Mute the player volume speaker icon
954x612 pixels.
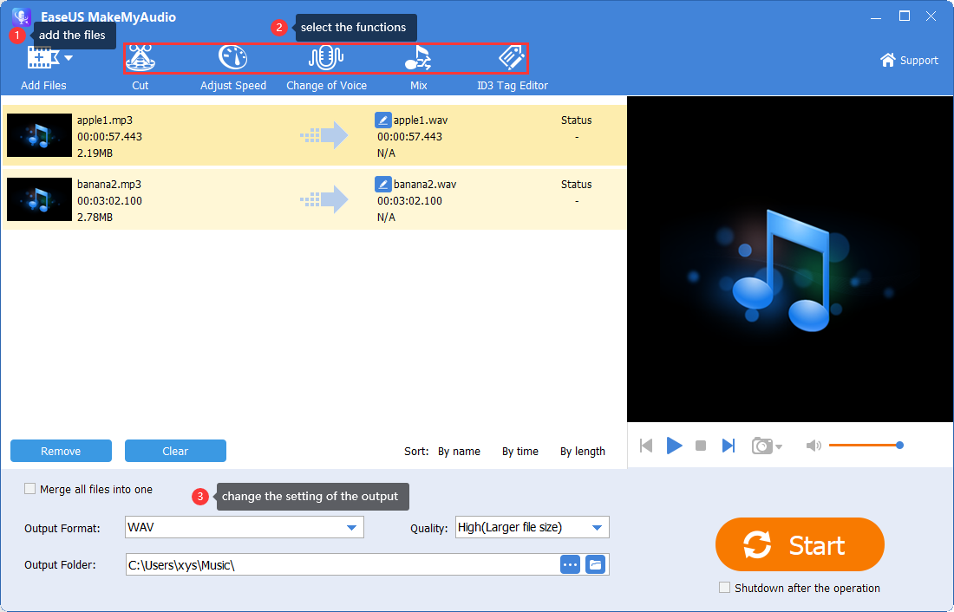tap(814, 446)
